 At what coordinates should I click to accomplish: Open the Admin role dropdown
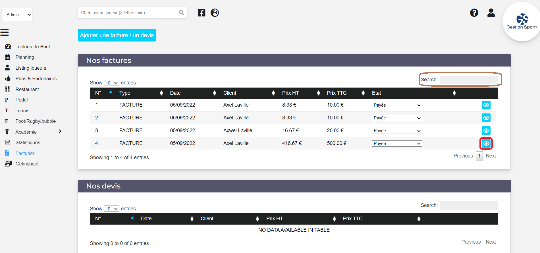click(x=17, y=14)
